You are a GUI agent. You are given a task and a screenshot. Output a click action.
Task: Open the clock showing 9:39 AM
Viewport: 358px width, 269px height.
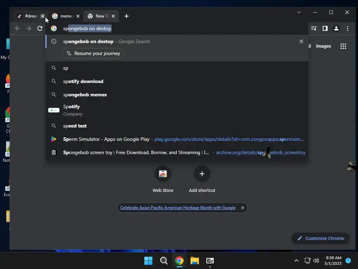point(333,261)
